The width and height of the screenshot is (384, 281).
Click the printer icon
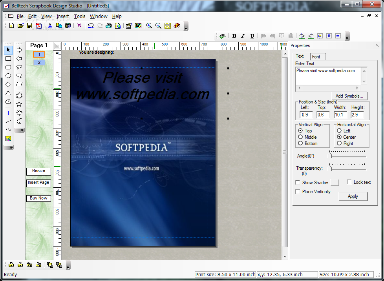point(109,25)
